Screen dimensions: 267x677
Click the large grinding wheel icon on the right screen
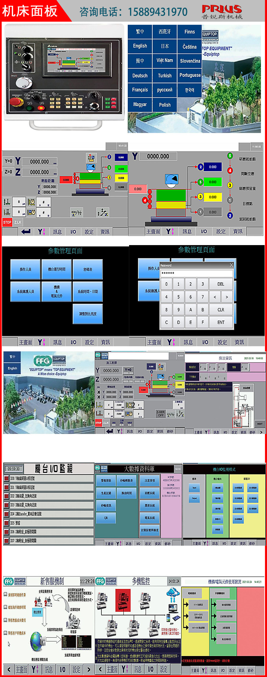(171, 180)
